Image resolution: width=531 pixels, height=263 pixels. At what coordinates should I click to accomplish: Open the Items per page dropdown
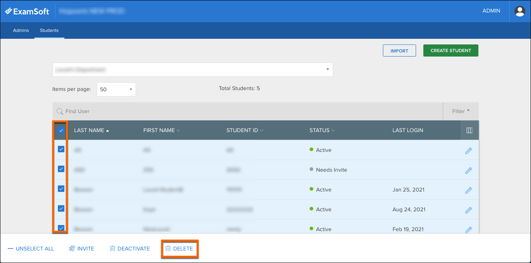pos(116,89)
